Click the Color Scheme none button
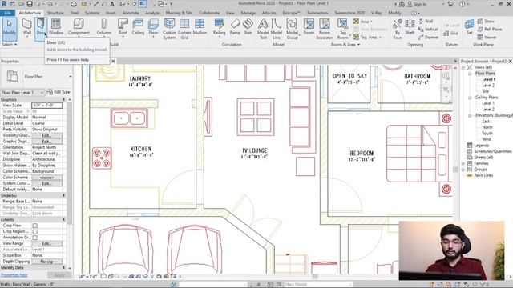This screenshot has width=513, height=288. click(46, 178)
